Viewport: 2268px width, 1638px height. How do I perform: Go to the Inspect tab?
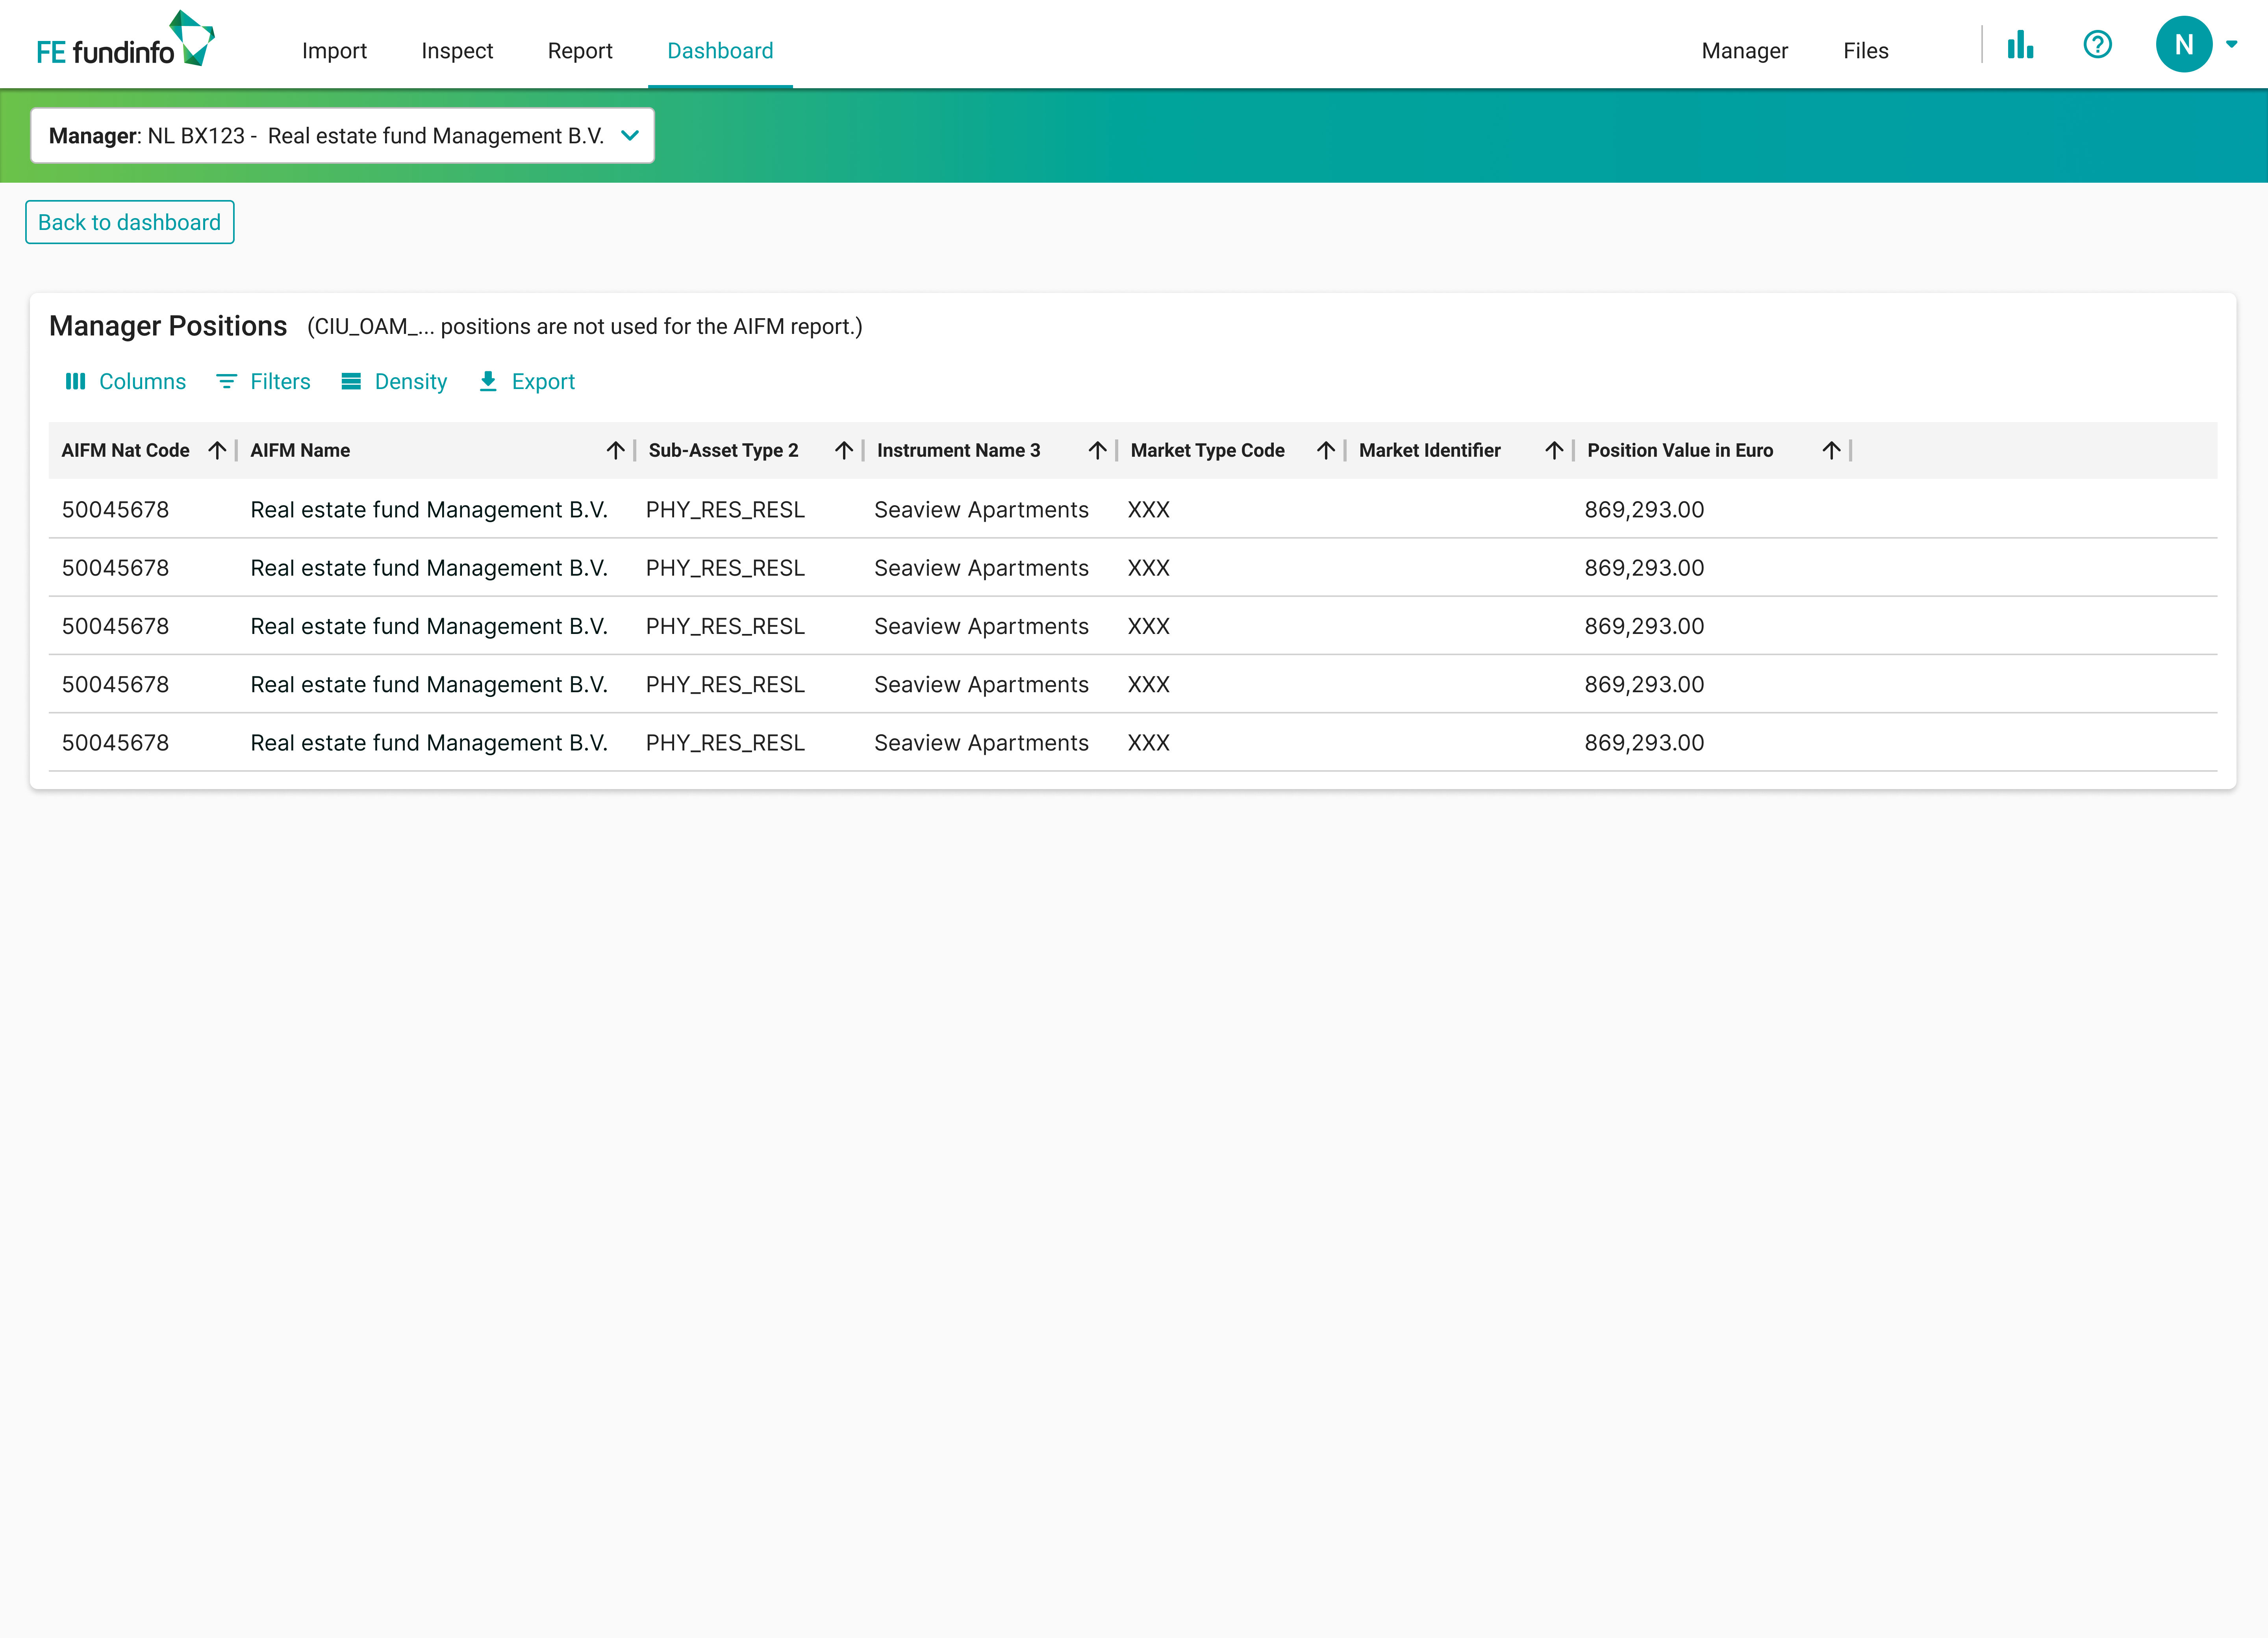457,51
